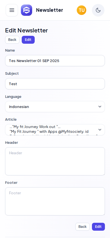Focus the Name field with Tes Newsletter
110x238 pixels.
click(x=55, y=61)
